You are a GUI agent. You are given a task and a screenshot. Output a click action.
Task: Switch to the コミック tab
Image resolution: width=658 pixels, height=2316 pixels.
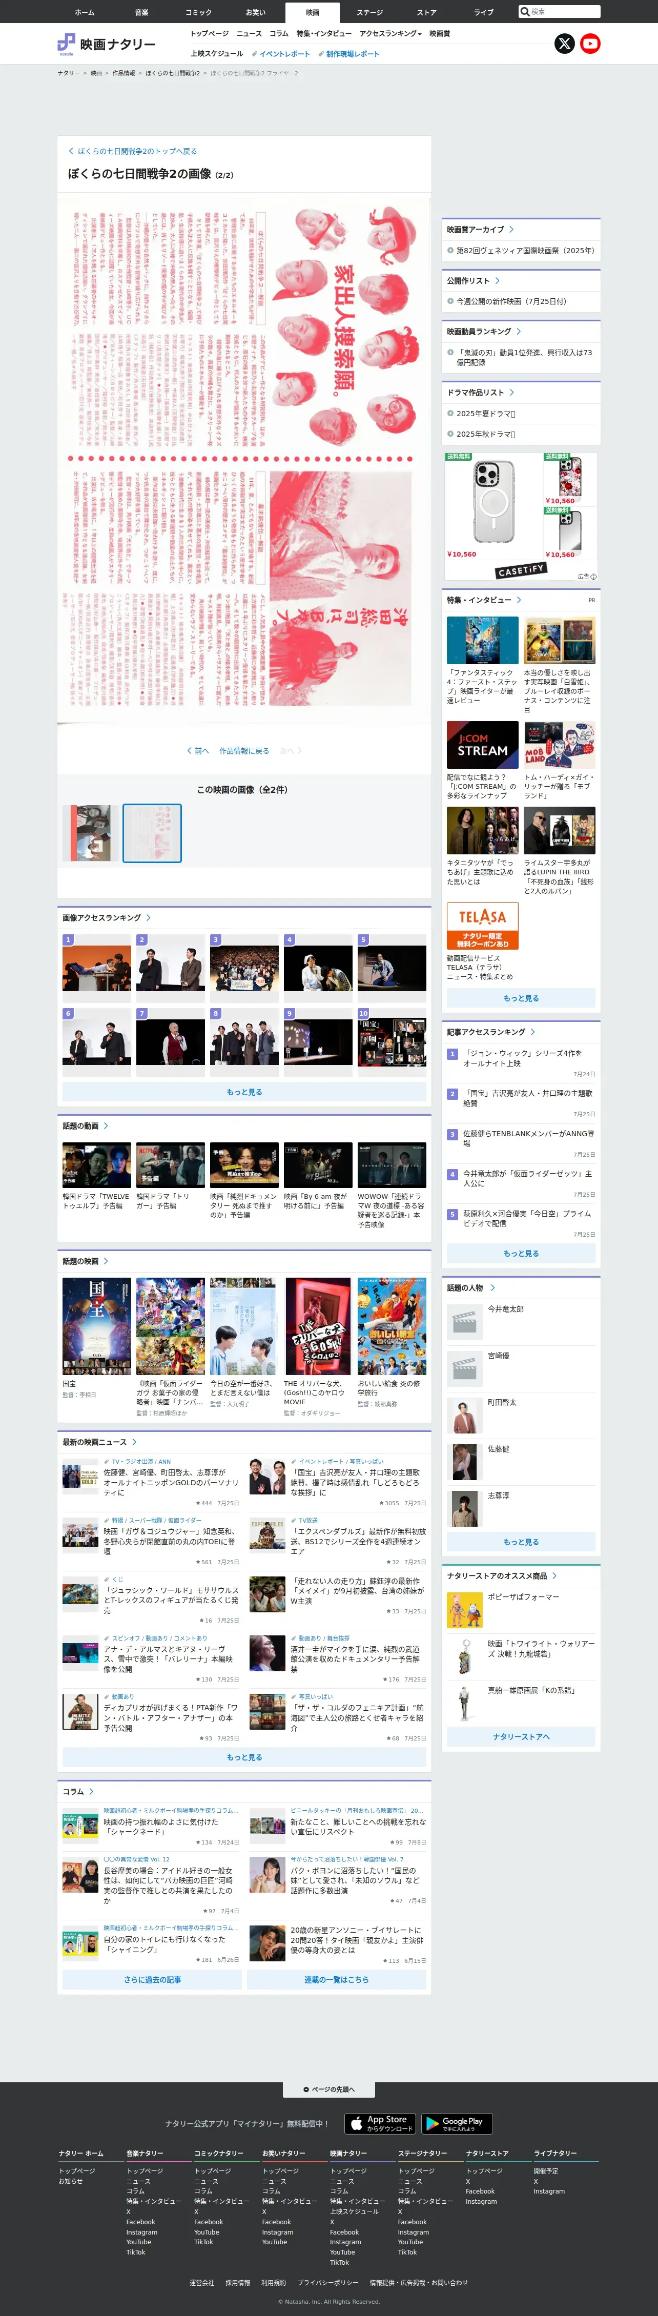[199, 12]
